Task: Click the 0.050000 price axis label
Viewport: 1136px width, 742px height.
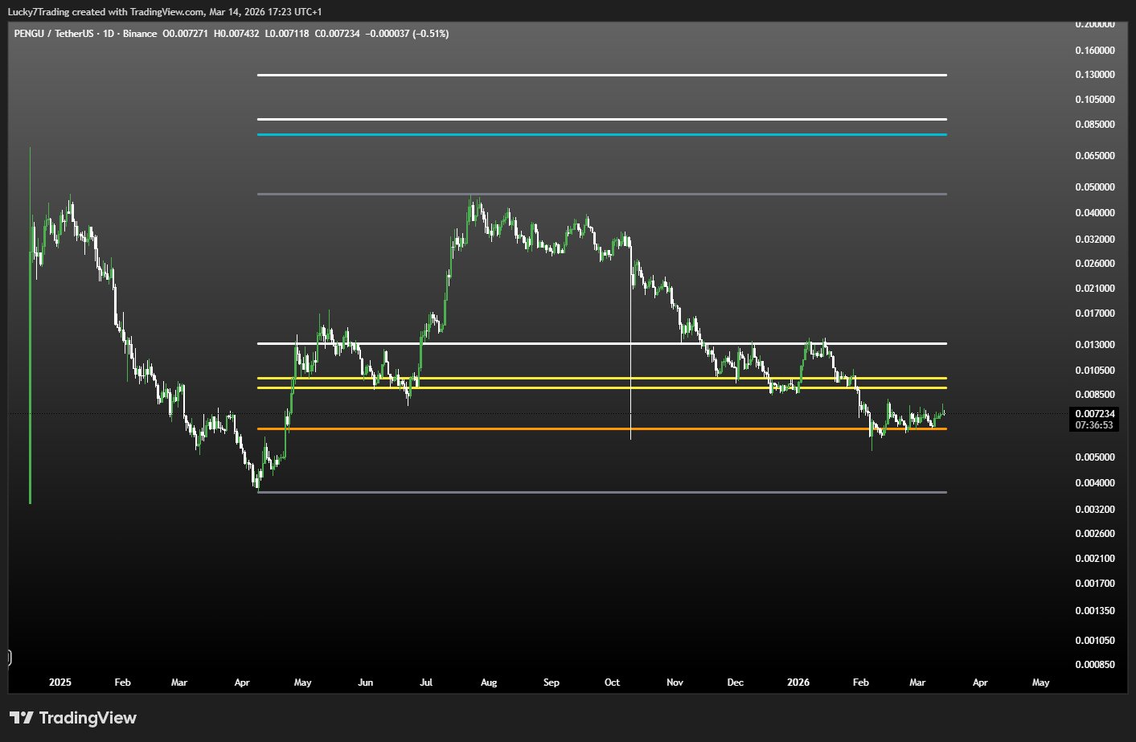Action: pos(1094,187)
